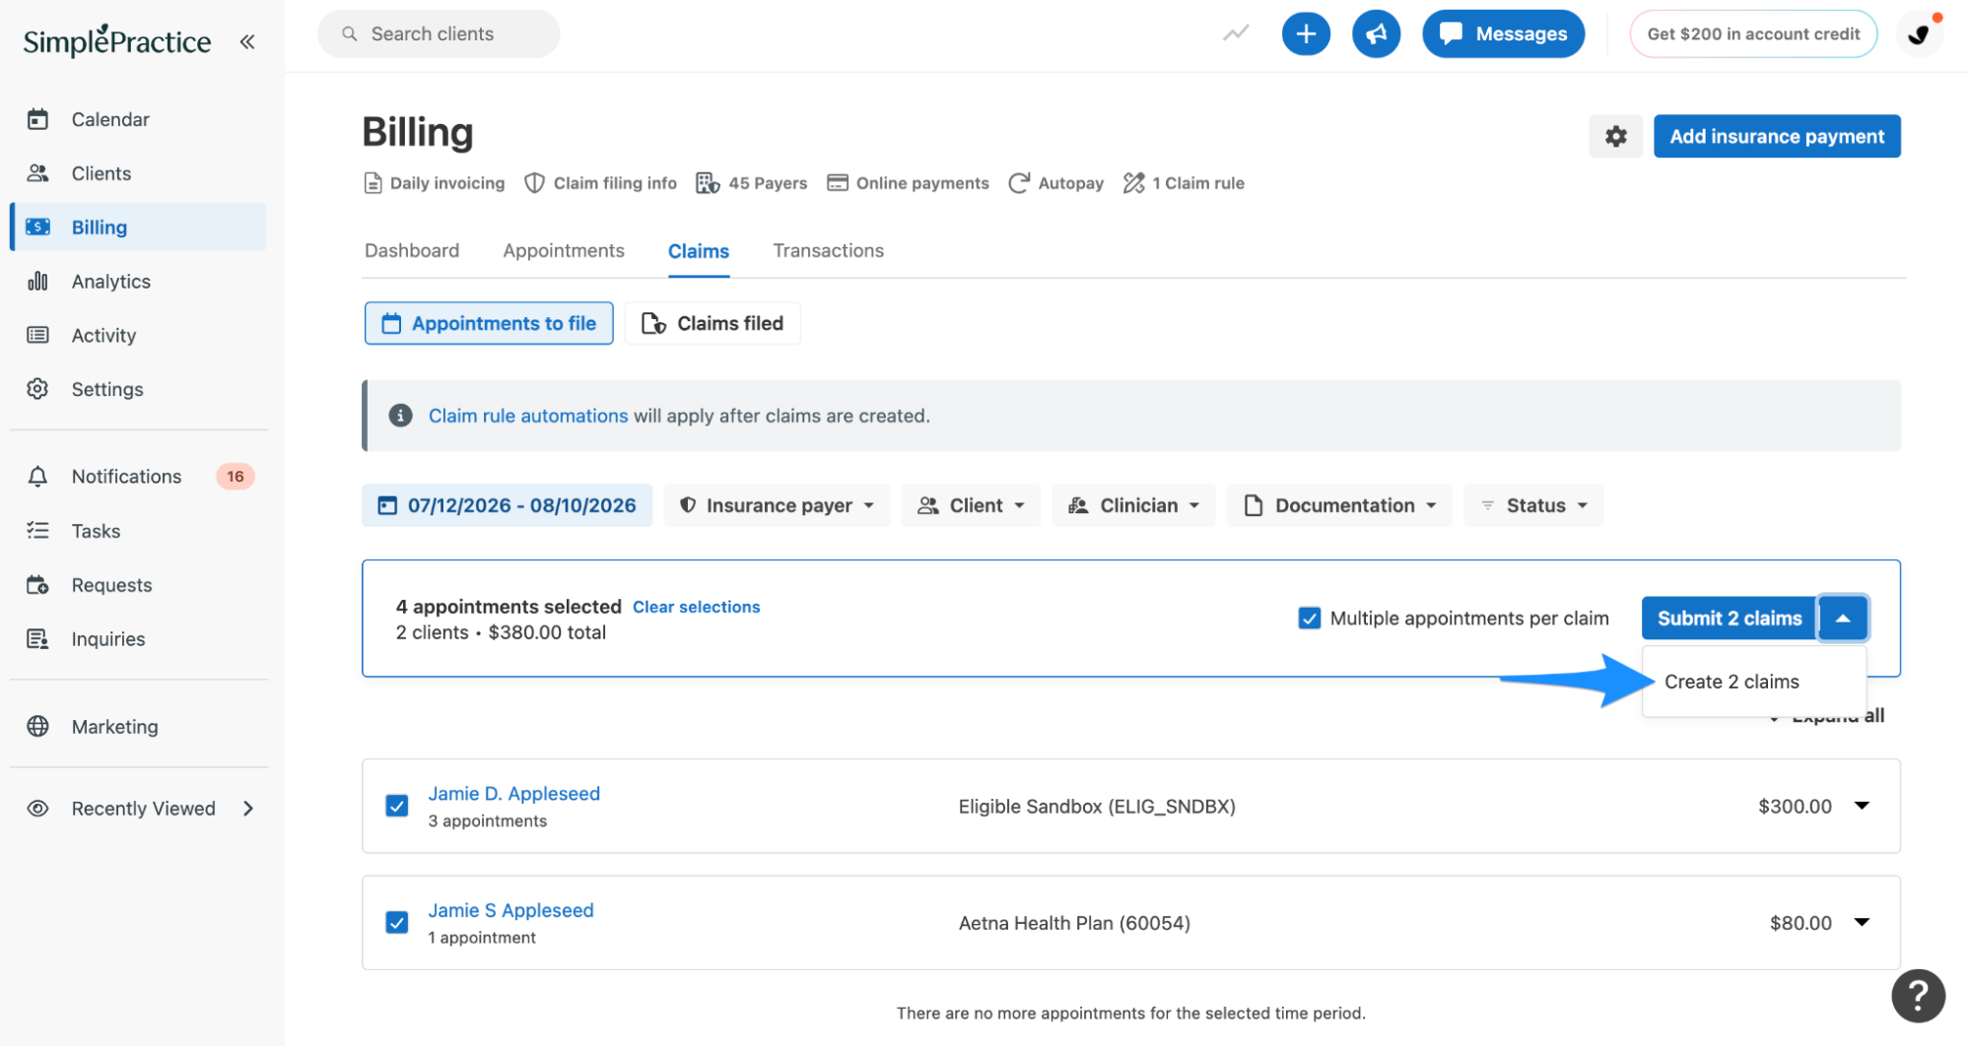Screen dimensions: 1970x1046
Task: Open the 1 Claim rule link
Action: (x=1184, y=183)
